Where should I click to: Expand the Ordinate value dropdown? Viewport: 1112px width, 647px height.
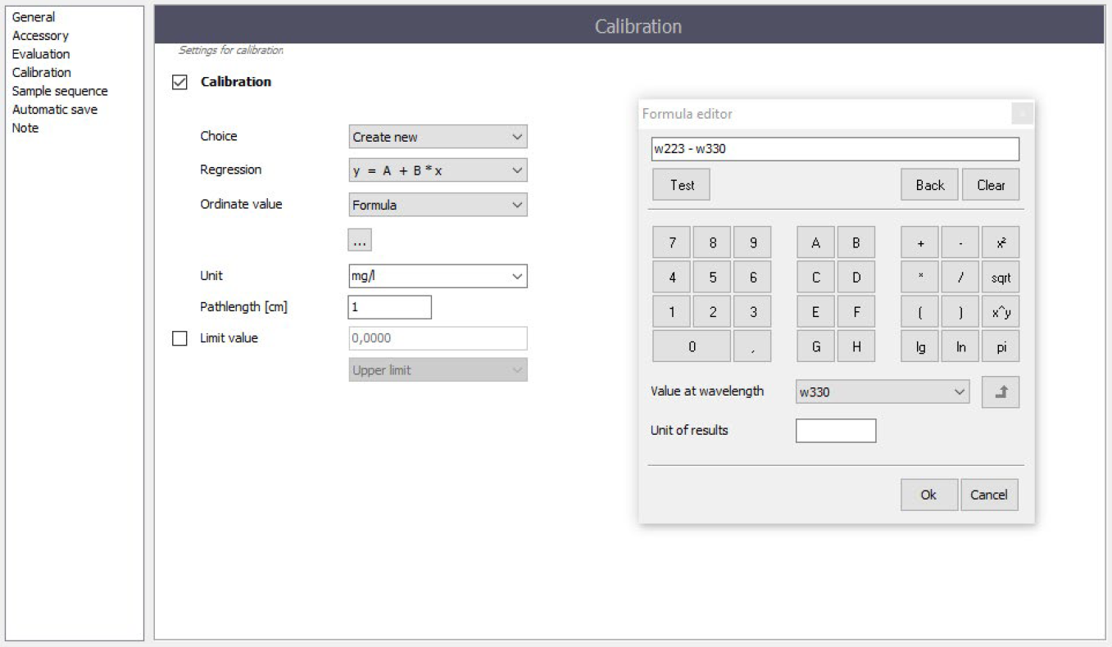(438, 205)
